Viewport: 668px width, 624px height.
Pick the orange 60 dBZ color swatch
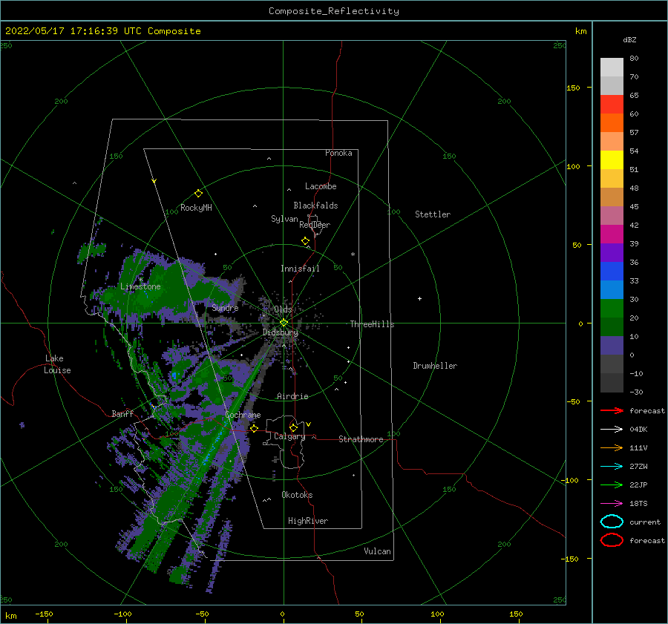click(x=612, y=122)
